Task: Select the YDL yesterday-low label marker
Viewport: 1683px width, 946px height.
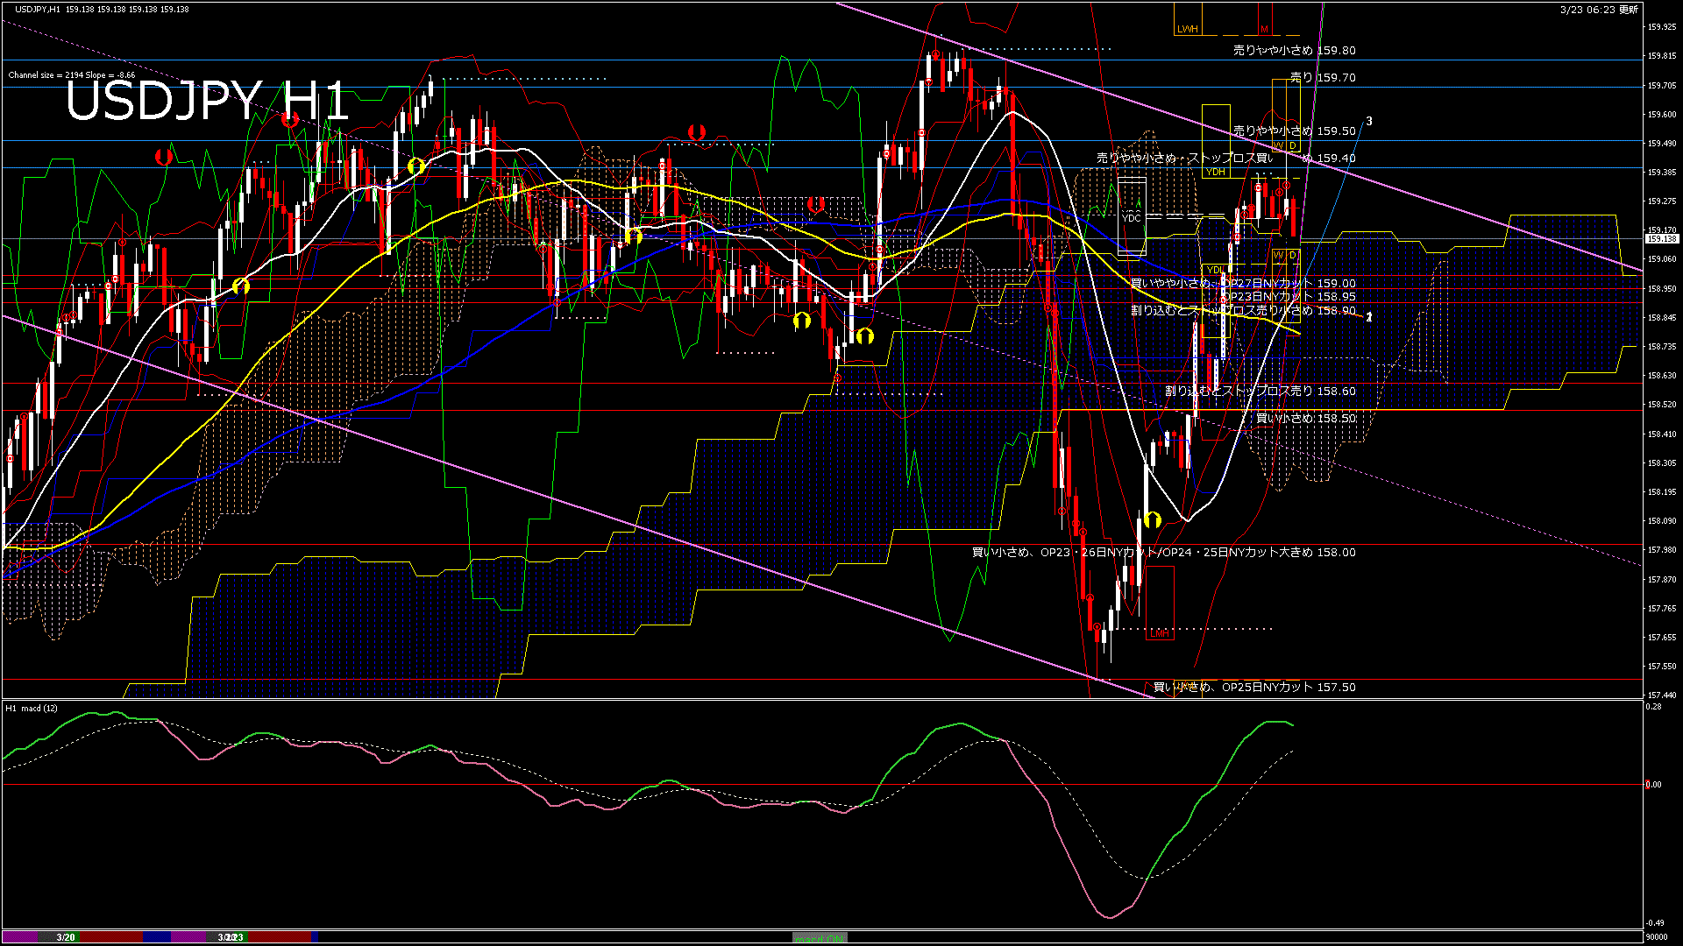Action: coord(1215,269)
